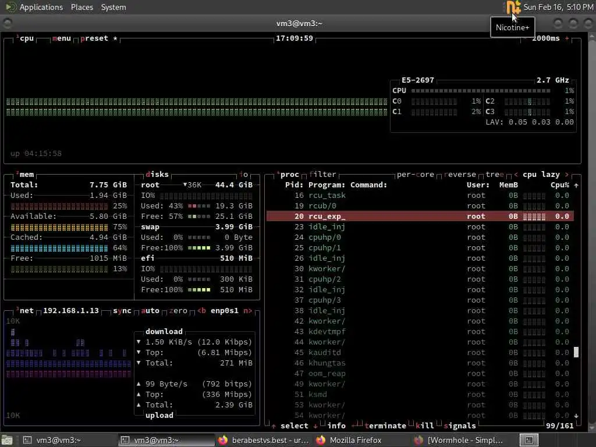Open the btop menu option
The width and height of the screenshot is (596, 447).
pos(62,38)
